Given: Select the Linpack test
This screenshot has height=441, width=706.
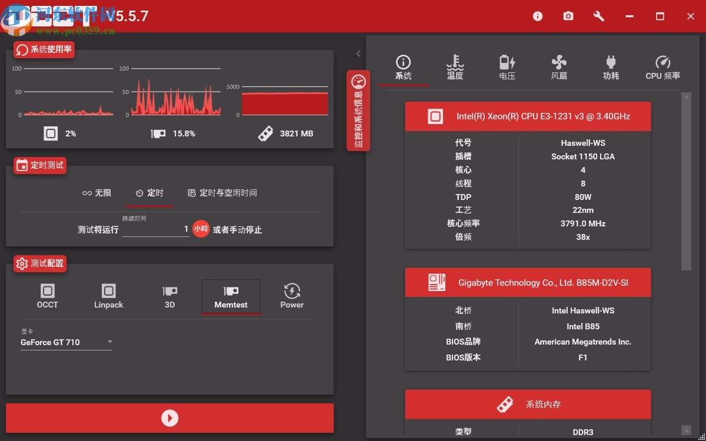Looking at the screenshot, I should click(109, 296).
